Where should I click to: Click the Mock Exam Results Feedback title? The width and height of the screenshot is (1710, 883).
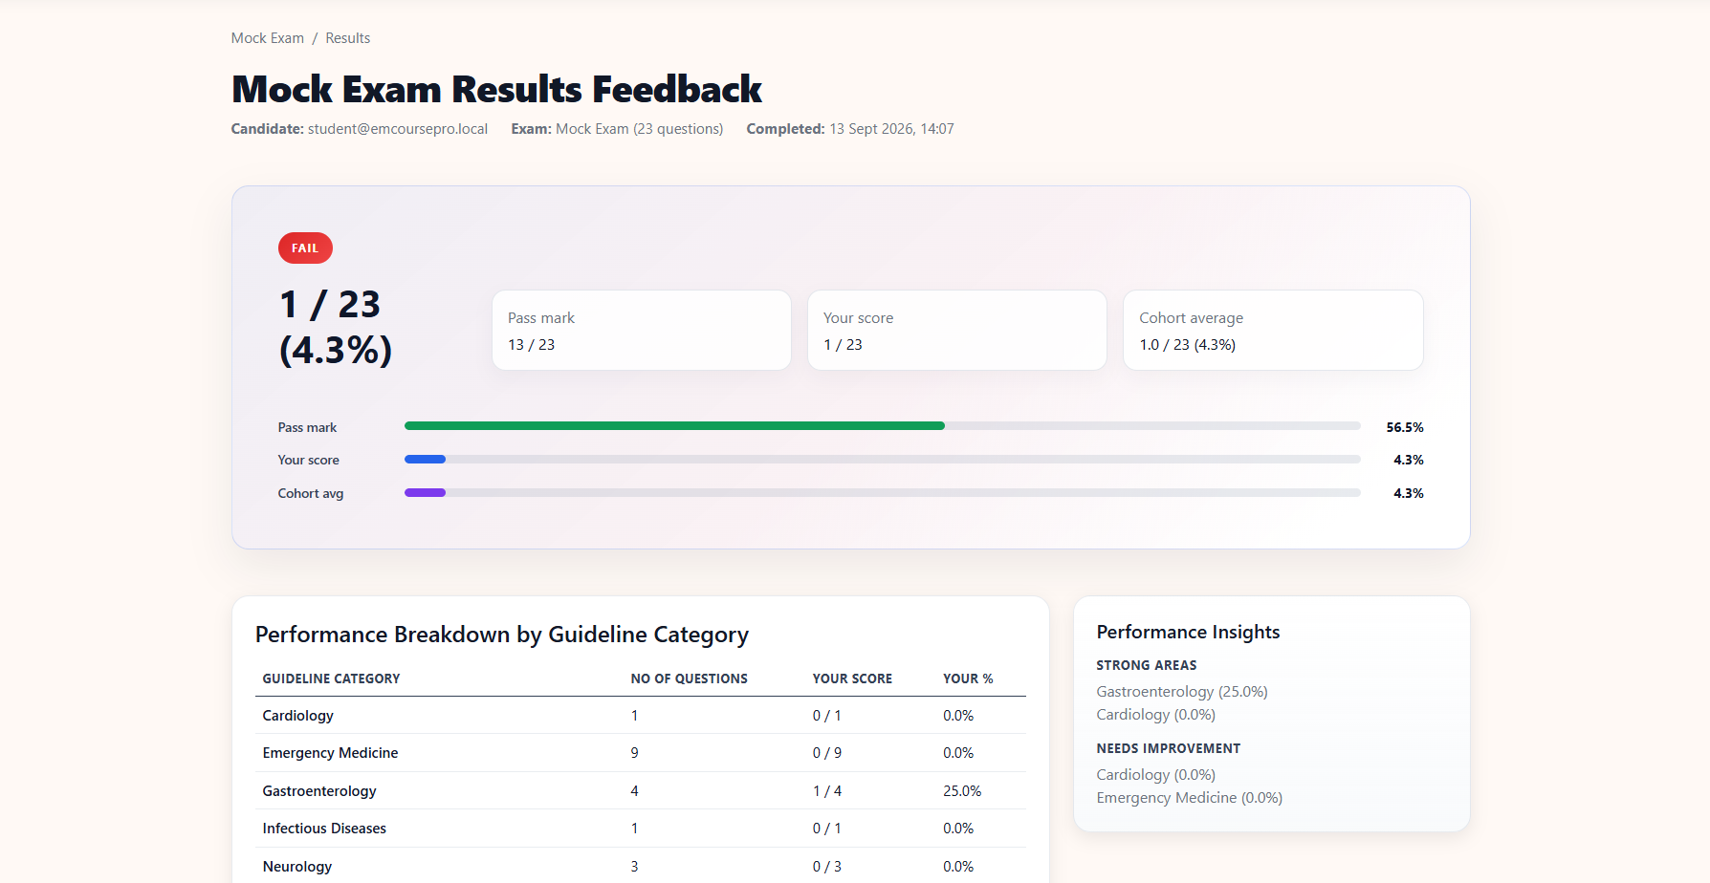(x=496, y=89)
